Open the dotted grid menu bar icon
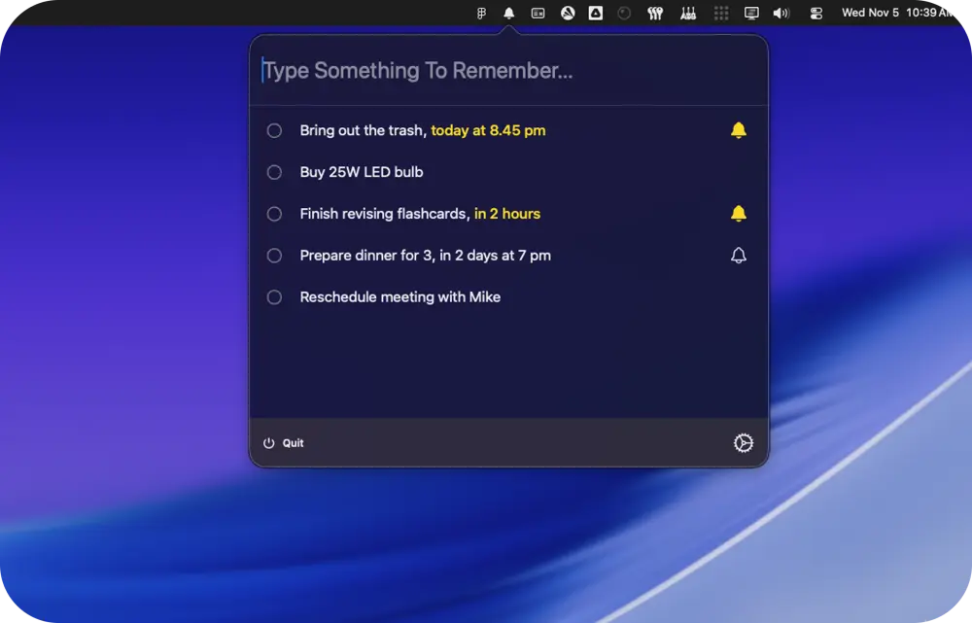Screen dimensions: 972x623 coord(721,13)
